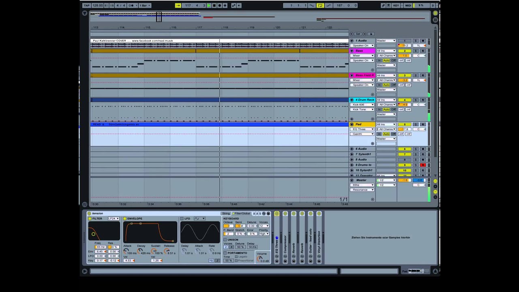This screenshot has width=519, height=292.
Task: Toggle the Follow playback arrow icon
Action: tap(178, 5)
